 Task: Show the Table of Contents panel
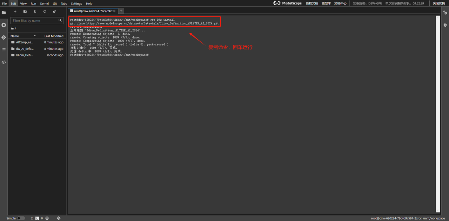[x=4, y=50]
